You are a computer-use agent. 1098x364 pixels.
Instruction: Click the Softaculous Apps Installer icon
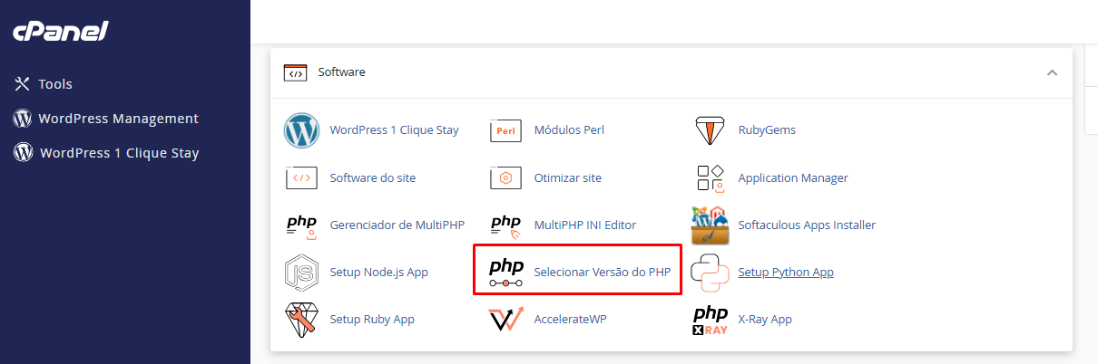[x=710, y=225]
